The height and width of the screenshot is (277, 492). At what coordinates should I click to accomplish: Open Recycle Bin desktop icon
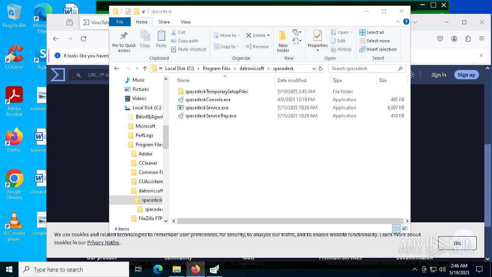click(14, 16)
